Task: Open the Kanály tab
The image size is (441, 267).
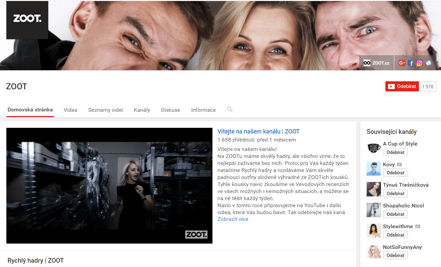Action: (142, 110)
